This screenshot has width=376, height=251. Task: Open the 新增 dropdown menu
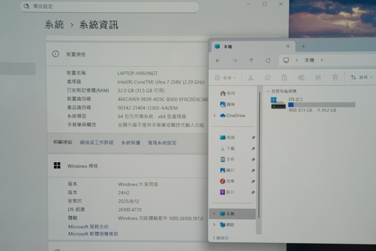(x=226, y=78)
